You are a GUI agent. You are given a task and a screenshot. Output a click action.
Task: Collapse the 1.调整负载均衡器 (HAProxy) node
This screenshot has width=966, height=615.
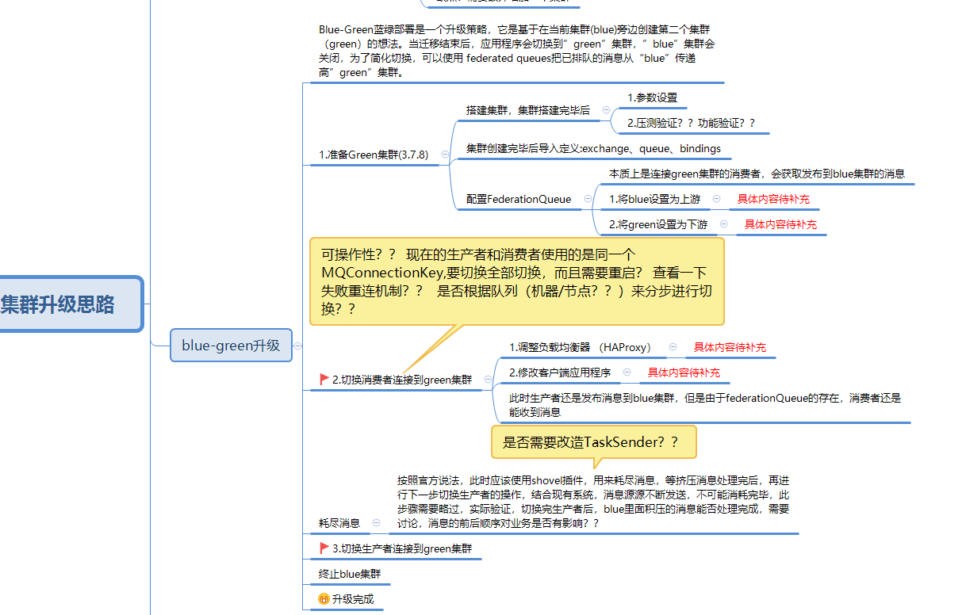click(673, 346)
